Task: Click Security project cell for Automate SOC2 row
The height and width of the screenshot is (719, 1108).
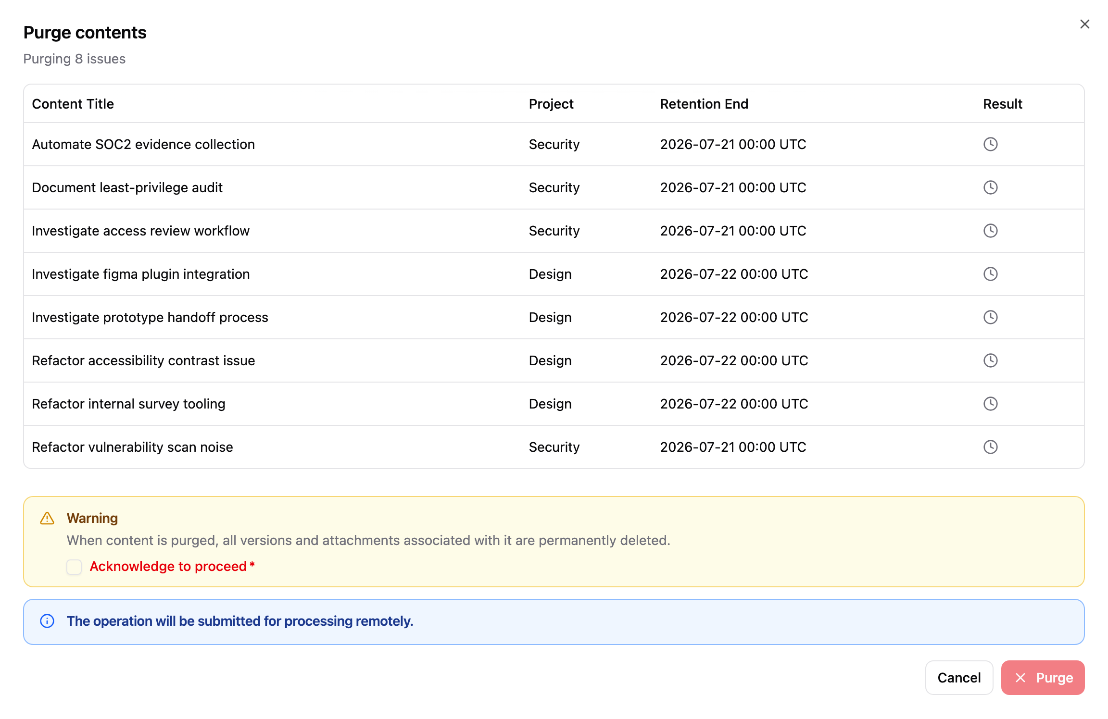Action: [x=554, y=144]
